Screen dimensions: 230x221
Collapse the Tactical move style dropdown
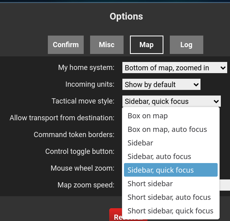point(171,101)
